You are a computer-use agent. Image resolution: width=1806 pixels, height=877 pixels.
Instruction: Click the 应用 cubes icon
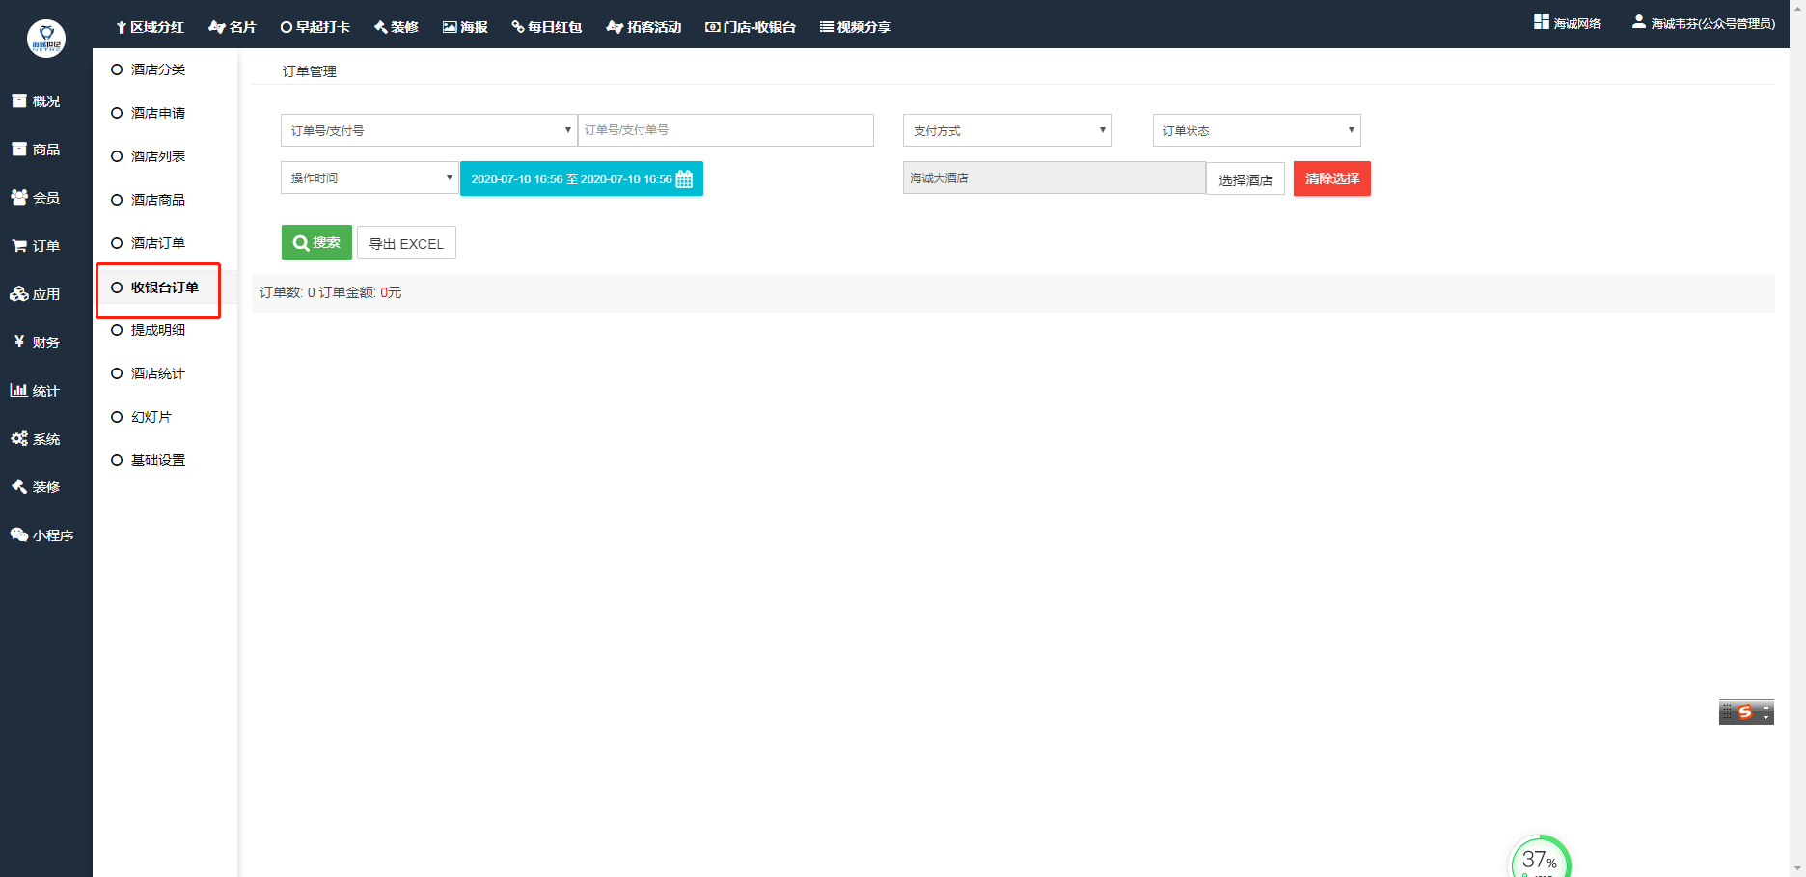coord(19,293)
